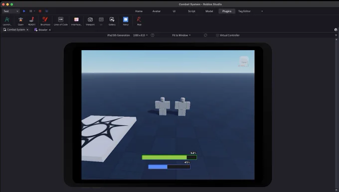Click the green health bar in game

pyautogui.click(x=169, y=158)
